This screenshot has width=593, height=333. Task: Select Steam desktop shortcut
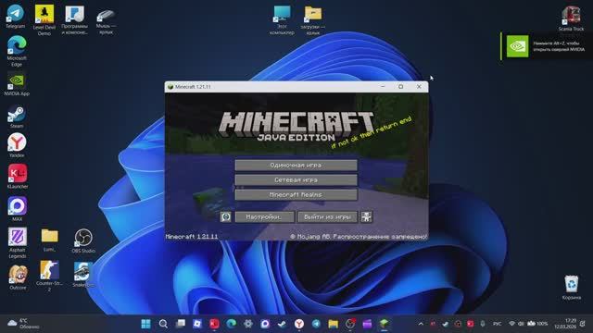pos(17,117)
